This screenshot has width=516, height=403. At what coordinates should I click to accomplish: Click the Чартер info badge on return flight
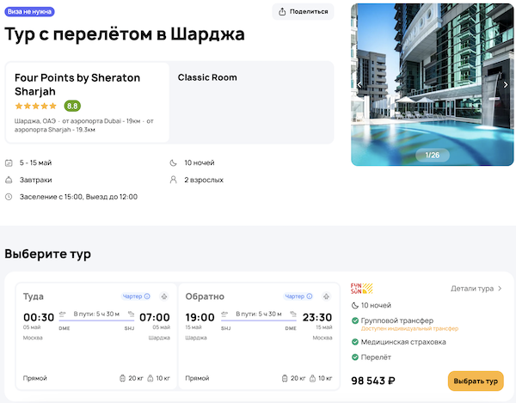click(x=298, y=296)
